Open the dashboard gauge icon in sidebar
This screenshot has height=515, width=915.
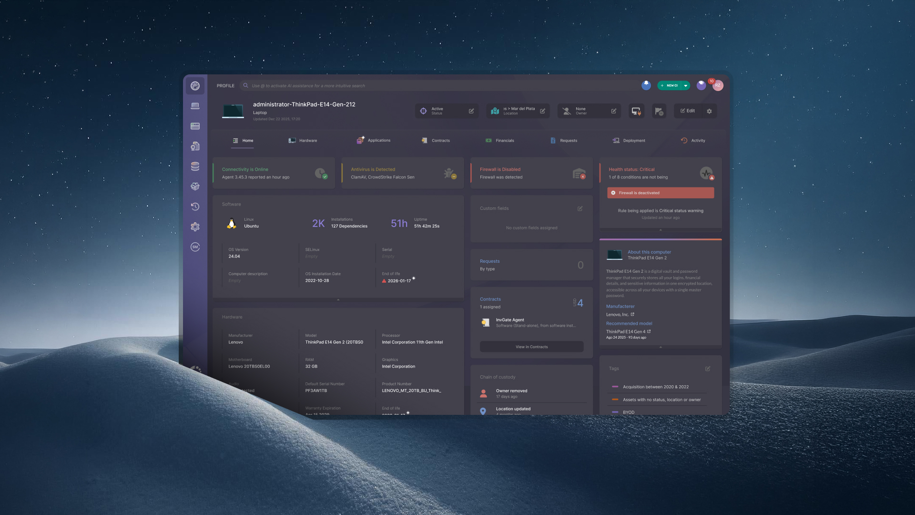click(195, 86)
